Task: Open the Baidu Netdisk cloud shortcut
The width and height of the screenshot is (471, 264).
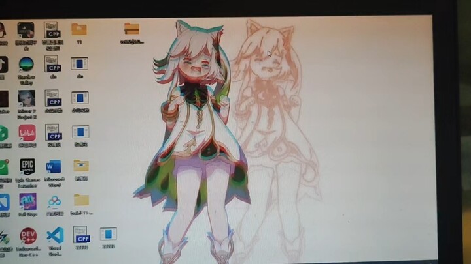Action: pos(54,201)
